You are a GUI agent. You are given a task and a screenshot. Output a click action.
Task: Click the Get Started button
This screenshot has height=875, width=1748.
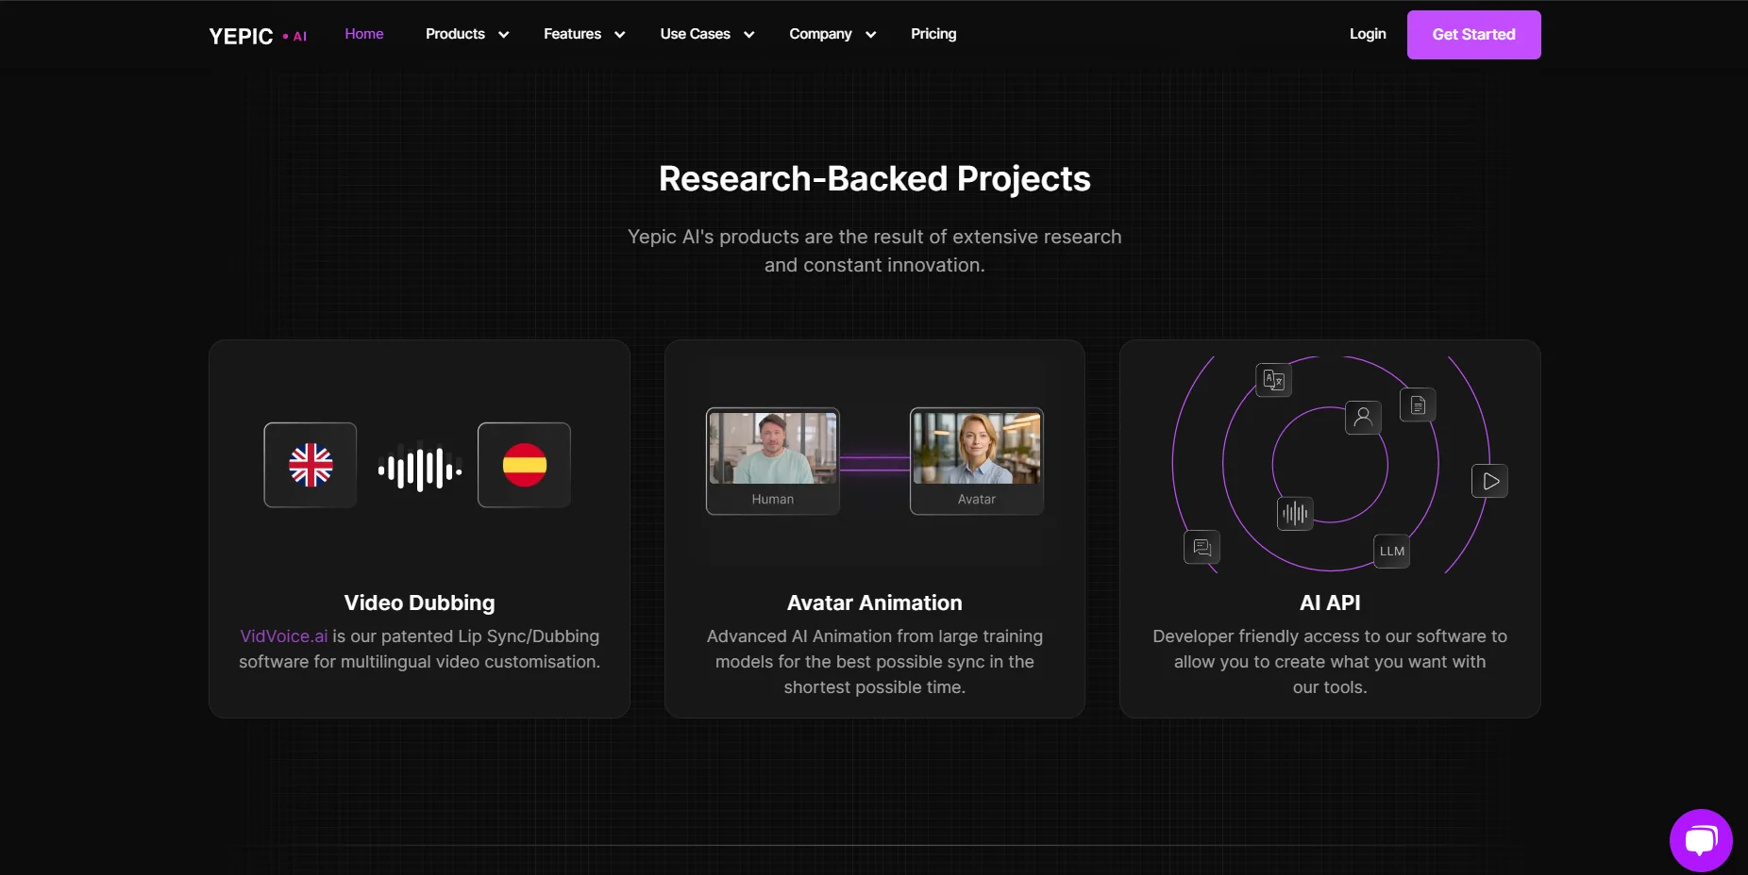1472,34
